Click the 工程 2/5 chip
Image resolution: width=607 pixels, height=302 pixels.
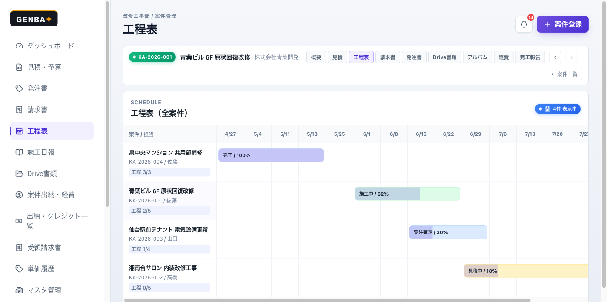169,211
